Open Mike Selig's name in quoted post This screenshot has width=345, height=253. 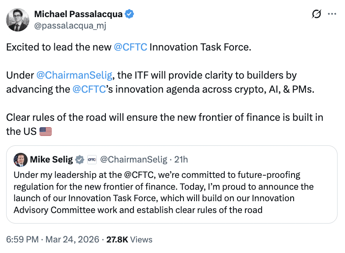pos(51,159)
